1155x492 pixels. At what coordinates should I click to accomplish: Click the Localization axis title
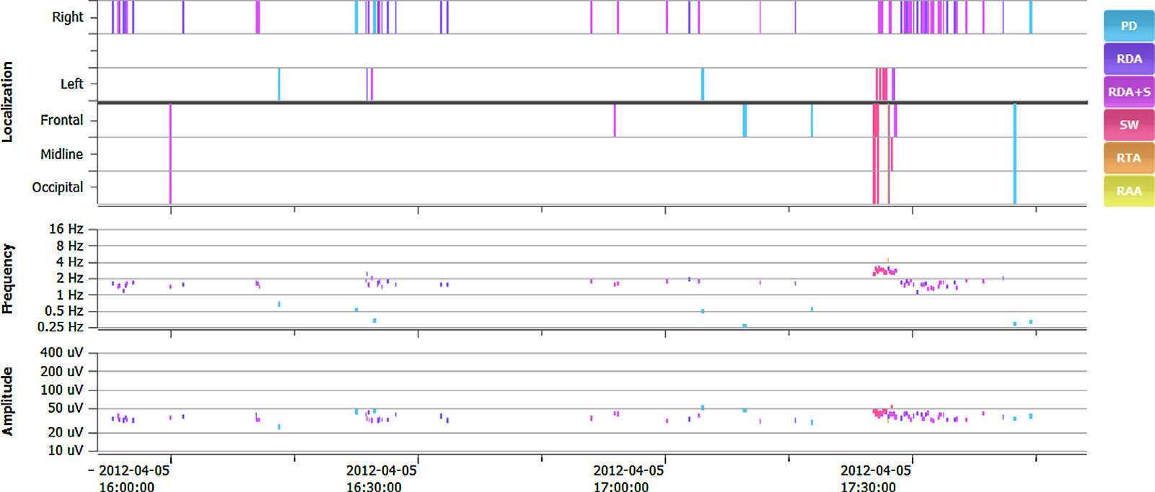coord(8,102)
